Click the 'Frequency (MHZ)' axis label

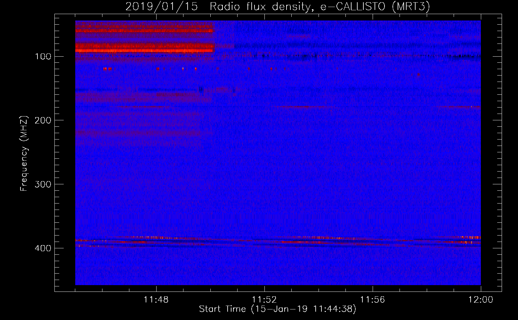click(24, 153)
